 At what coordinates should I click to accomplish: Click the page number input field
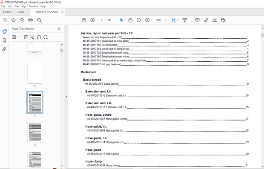pyautogui.click(x=101, y=20)
